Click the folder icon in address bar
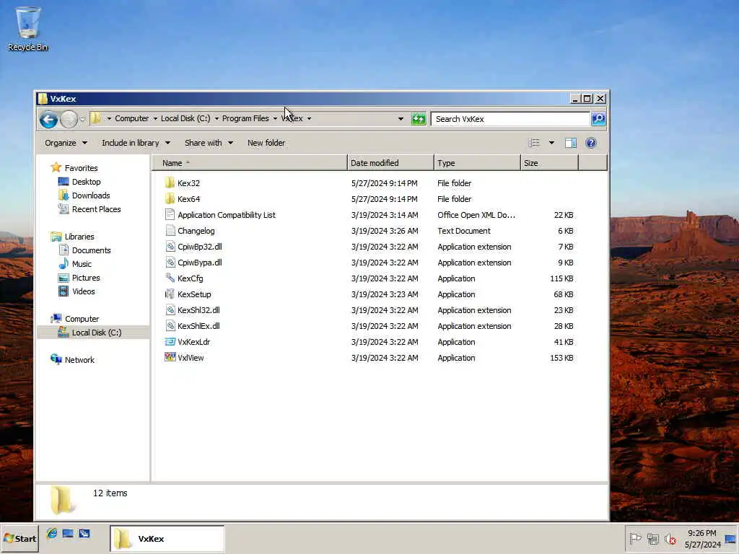739x554 pixels. click(96, 118)
